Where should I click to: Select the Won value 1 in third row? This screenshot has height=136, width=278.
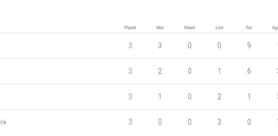[160, 97]
